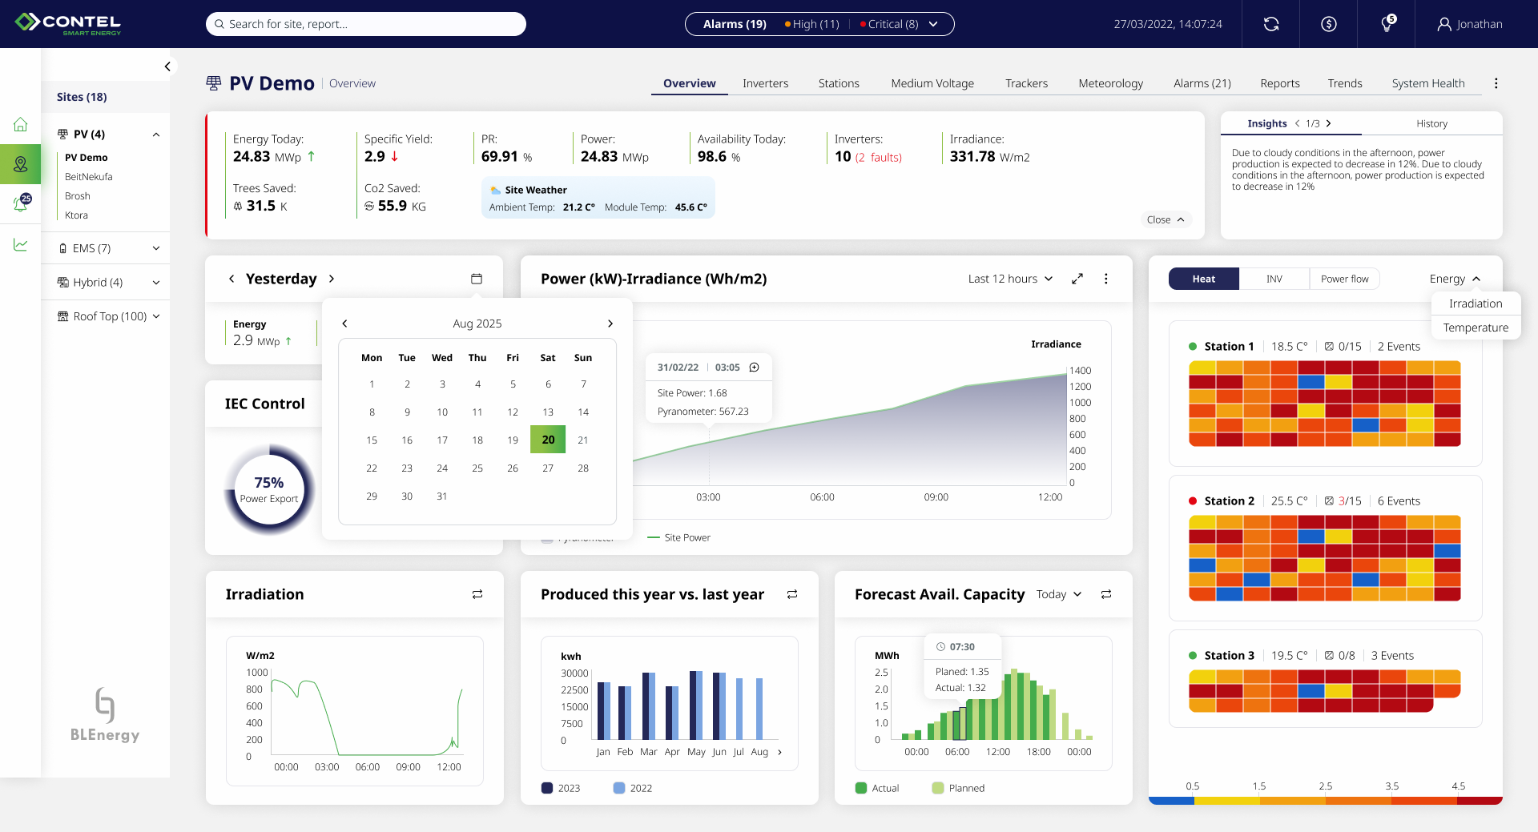Pick the 27th in the Aug 2025 calendar

[x=548, y=468]
